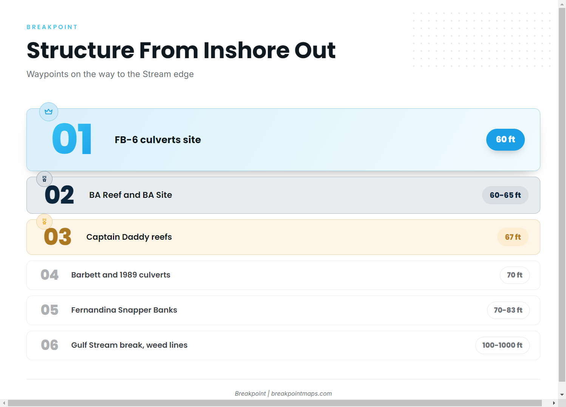Click the crown badge on card 01
Image resolution: width=566 pixels, height=407 pixels.
click(49, 112)
